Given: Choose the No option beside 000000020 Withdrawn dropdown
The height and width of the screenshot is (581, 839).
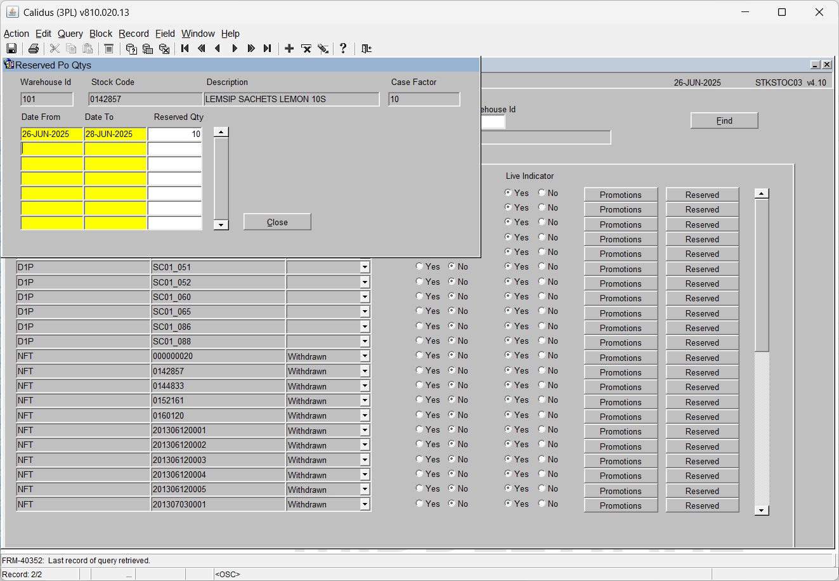Looking at the screenshot, I should pos(452,355).
